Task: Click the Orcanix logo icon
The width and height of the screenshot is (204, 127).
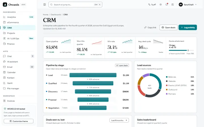Action: click(5, 5)
